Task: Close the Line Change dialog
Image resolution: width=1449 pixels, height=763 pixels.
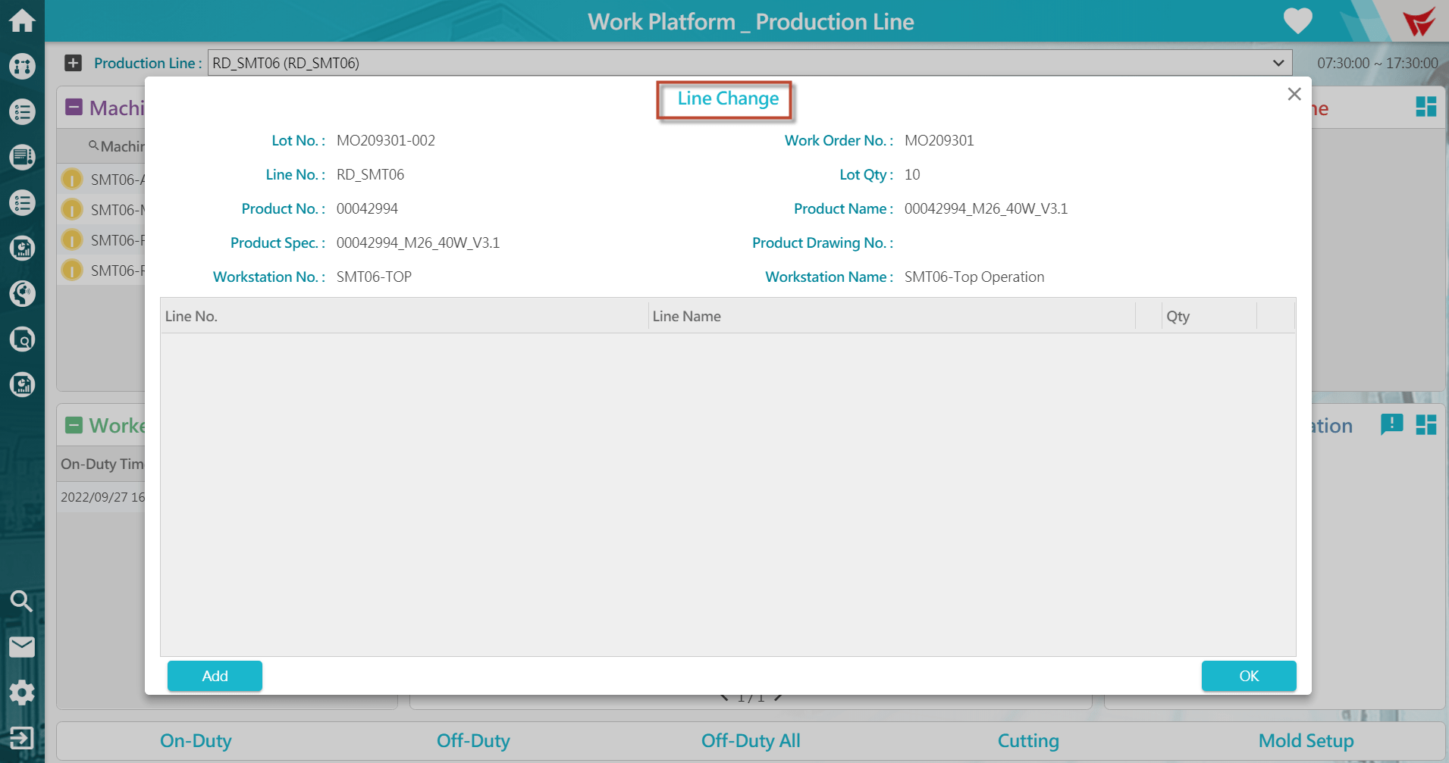Action: pyautogui.click(x=1294, y=94)
